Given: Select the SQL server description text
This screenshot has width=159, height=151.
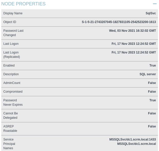Looking at the screenshot, I should tap(147, 74).
